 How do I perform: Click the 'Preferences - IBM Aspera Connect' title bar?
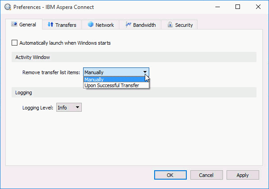(112, 7)
